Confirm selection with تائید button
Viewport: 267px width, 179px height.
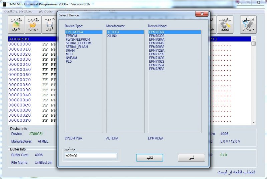pos(150,158)
